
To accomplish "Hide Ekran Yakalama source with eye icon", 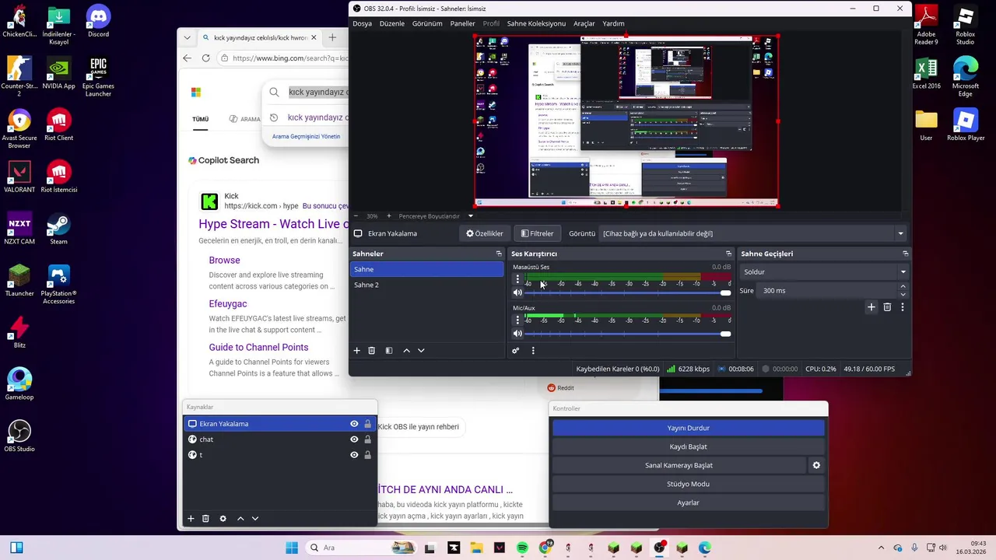I will tap(354, 424).
